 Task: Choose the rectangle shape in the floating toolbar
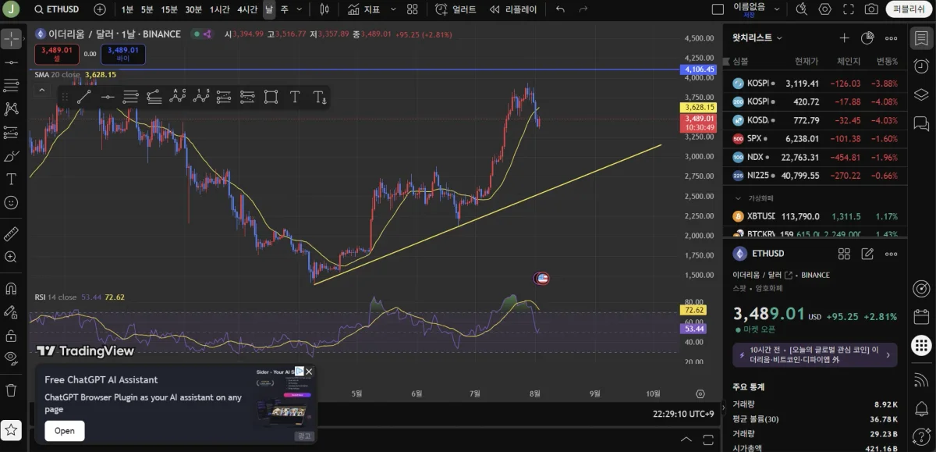coord(271,97)
